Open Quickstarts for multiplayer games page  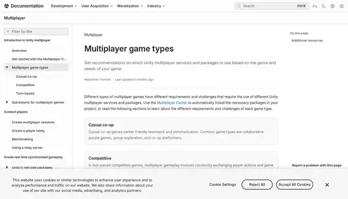click(x=38, y=102)
